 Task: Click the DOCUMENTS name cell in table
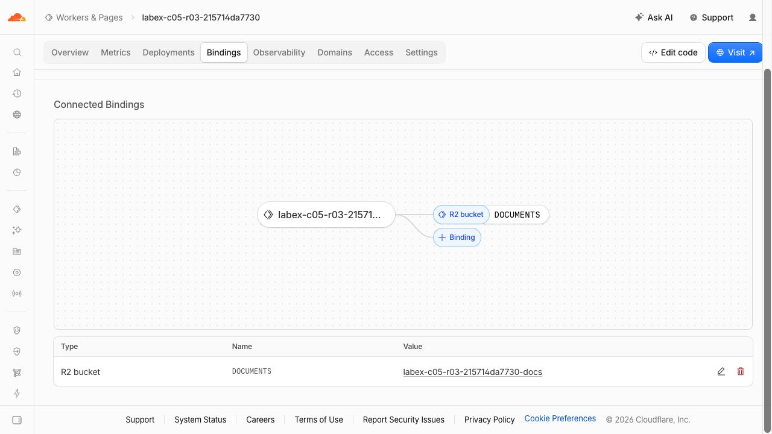[x=252, y=371]
